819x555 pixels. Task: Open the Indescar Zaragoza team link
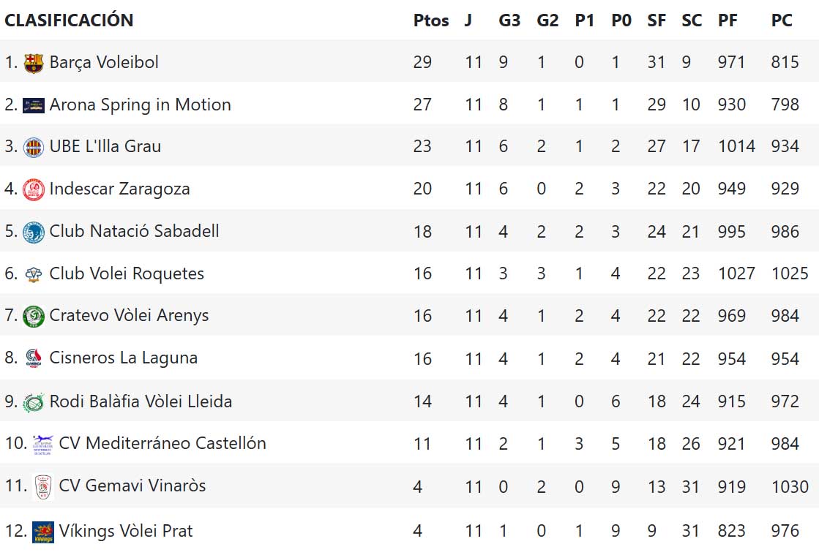click(119, 189)
